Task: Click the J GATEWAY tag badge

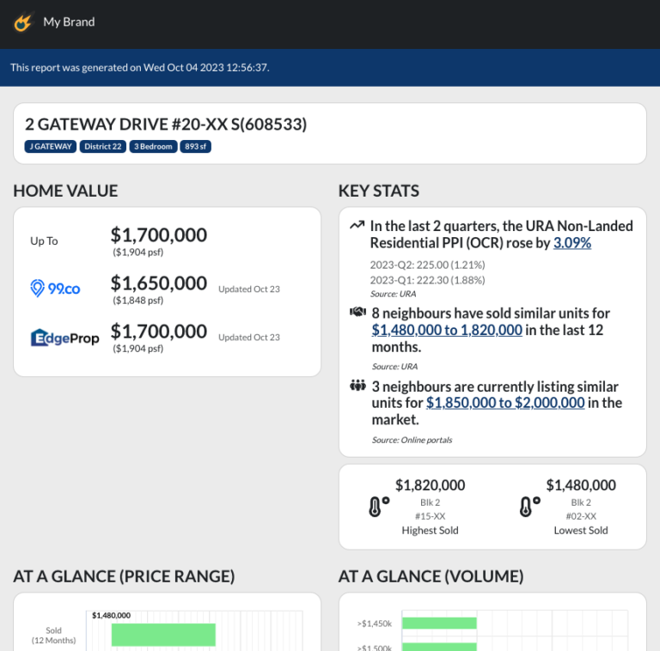Action: 51,147
